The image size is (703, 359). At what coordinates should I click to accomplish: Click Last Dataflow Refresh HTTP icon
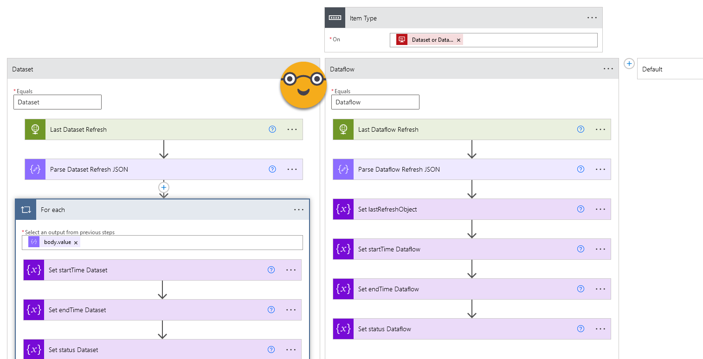tap(343, 129)
